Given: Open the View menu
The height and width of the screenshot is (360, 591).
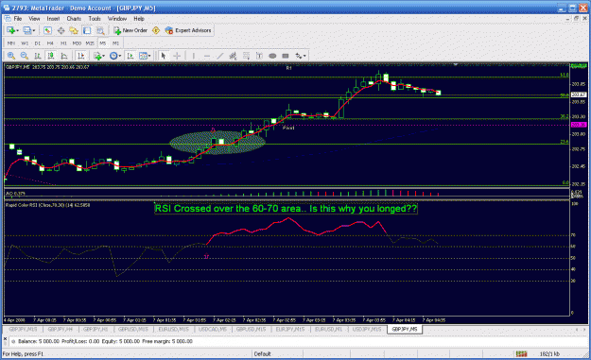Looking at the screenshot, I should 34,19.
